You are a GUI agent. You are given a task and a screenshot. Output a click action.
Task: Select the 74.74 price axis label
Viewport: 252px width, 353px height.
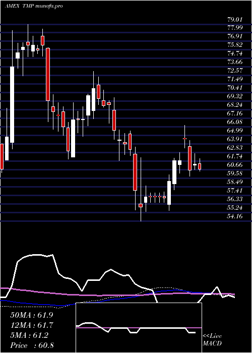click(x=235, y=53)
